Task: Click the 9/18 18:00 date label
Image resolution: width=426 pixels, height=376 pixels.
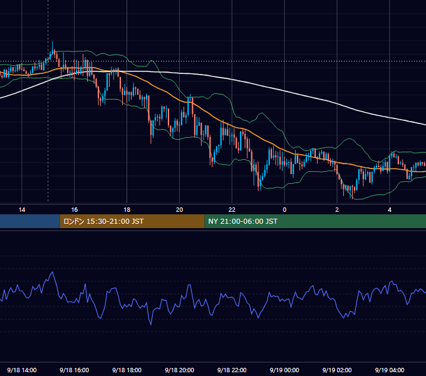Action: tap(127, 370)
